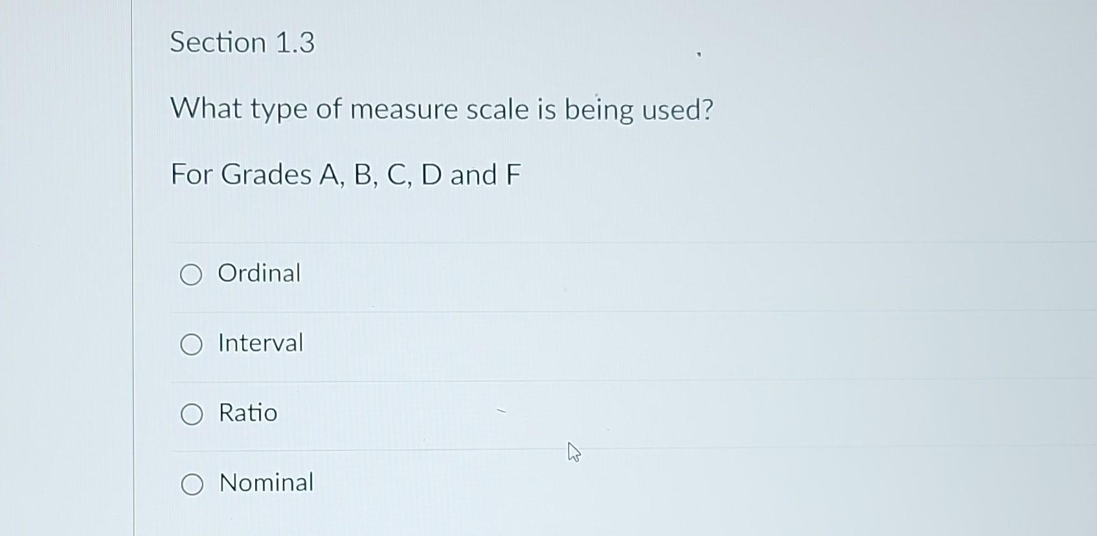Click the Section 1.3 heading
Screen dimensions: 1097x536
(x=242, y=43)
